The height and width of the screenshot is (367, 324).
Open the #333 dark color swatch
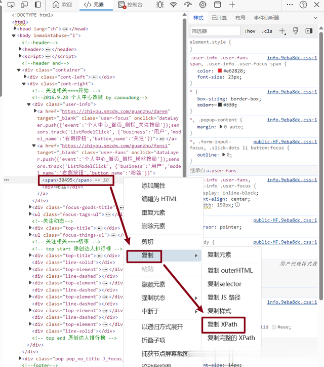[220, 105]
